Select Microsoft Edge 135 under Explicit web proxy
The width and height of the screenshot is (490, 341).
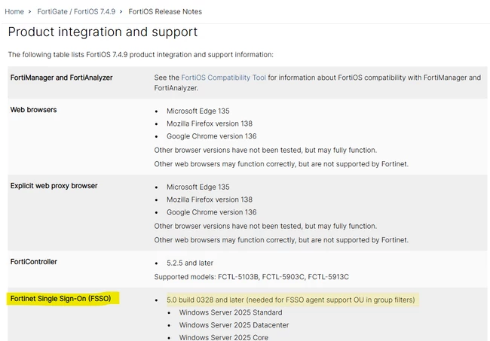tap(198, 187)
